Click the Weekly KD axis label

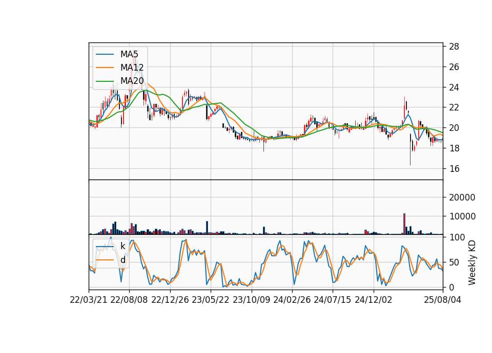(471, 262)
